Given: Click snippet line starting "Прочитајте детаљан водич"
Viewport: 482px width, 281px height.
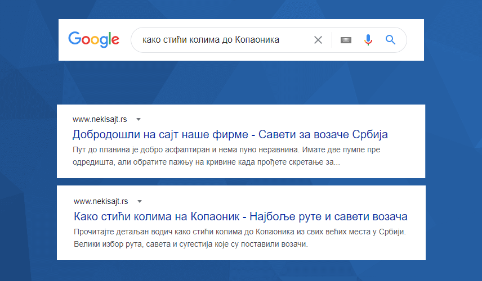Looking at the screenshot, I should coord(240,233).
